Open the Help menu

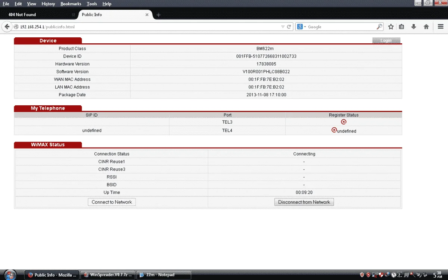coord(107,4)
